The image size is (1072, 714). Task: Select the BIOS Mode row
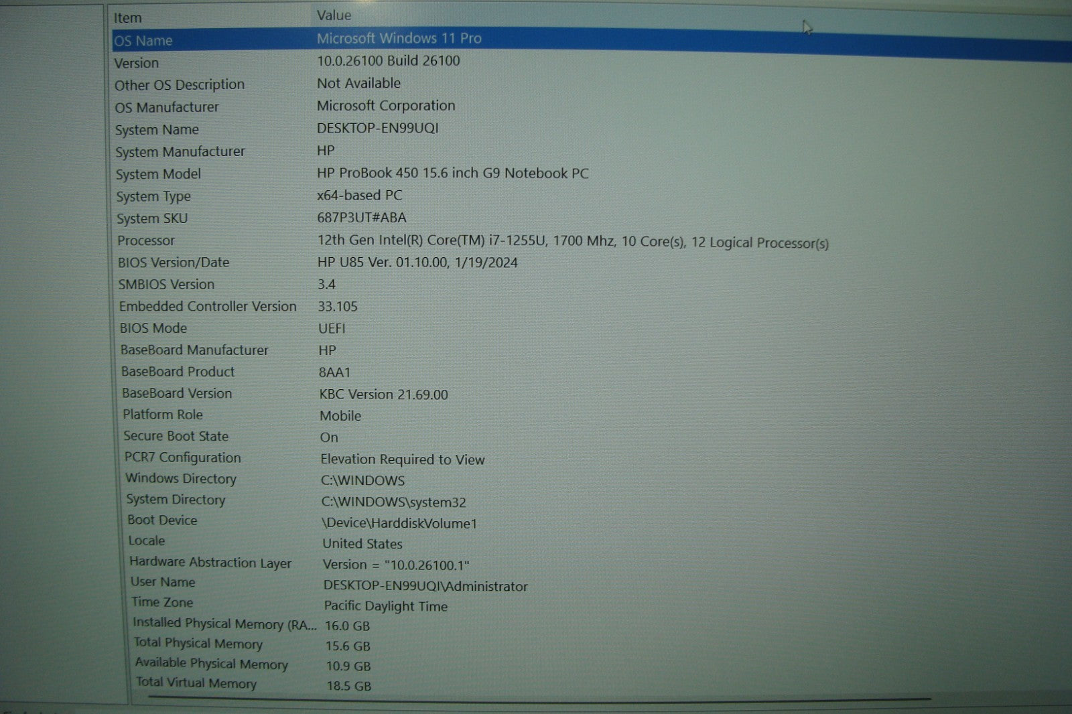[153, 328]
